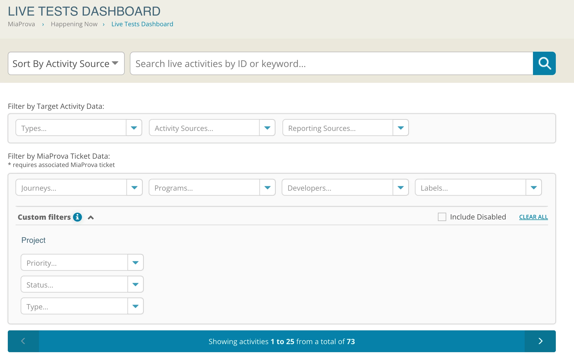Go to next page of activities
574x361 pixels.
pos(540,341)
